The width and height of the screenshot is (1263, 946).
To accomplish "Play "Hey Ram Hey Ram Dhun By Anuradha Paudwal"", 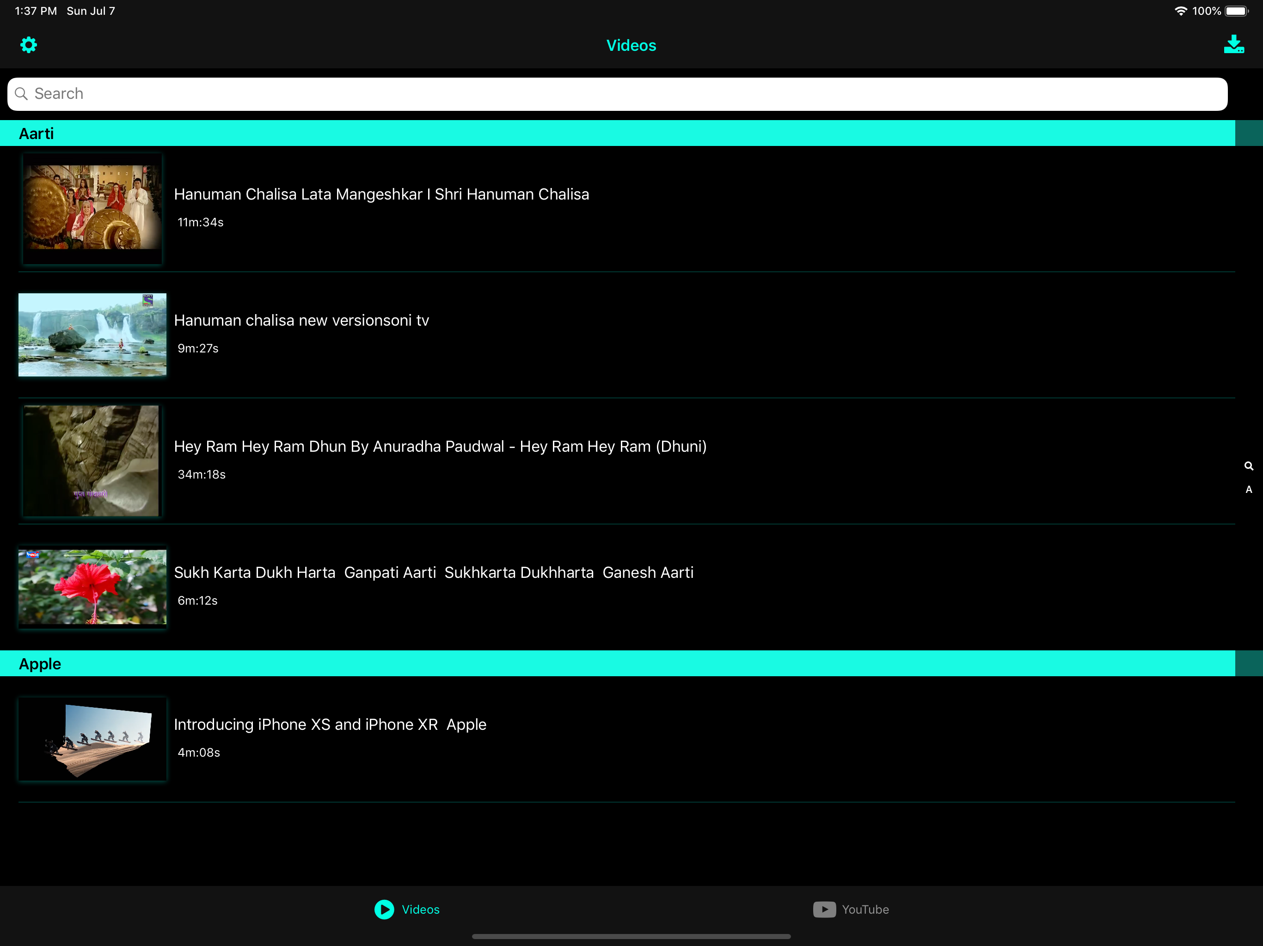I will click(440, 447).
